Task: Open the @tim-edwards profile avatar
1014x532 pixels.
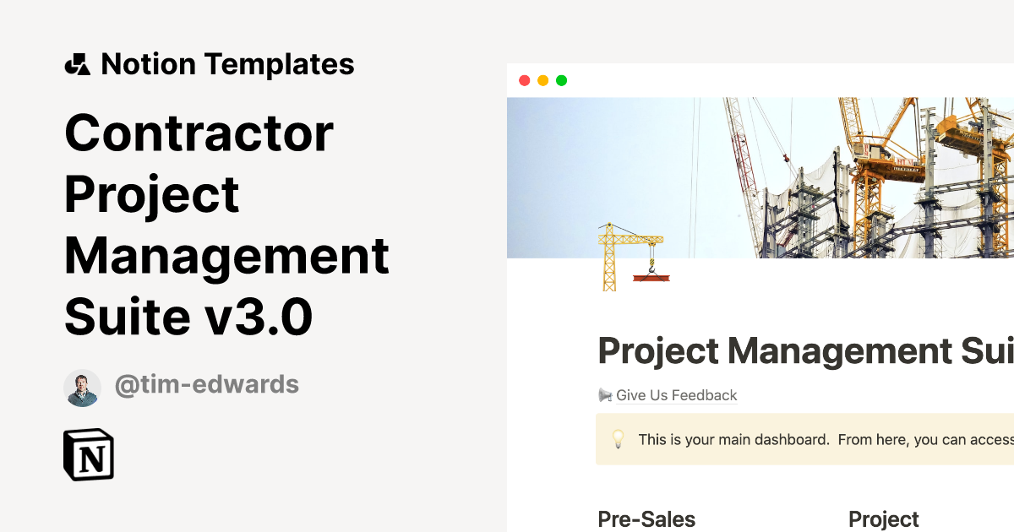Action: [x=82, y=384]
